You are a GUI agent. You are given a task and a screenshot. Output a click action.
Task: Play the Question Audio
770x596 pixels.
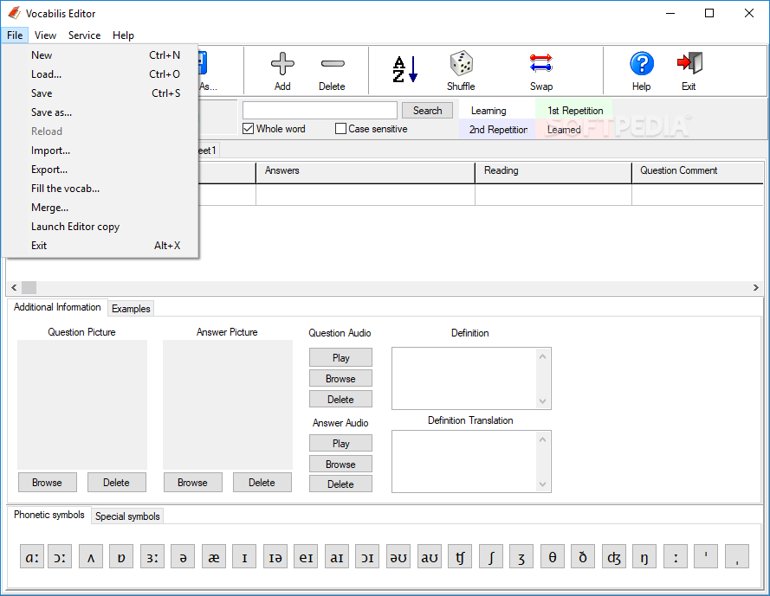(x=340, y=357)
